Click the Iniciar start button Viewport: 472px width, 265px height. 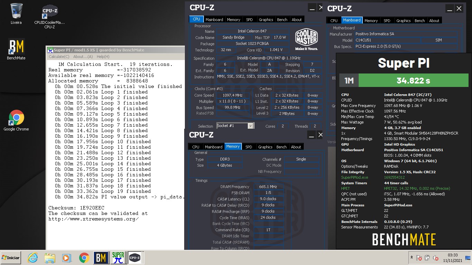11,258
